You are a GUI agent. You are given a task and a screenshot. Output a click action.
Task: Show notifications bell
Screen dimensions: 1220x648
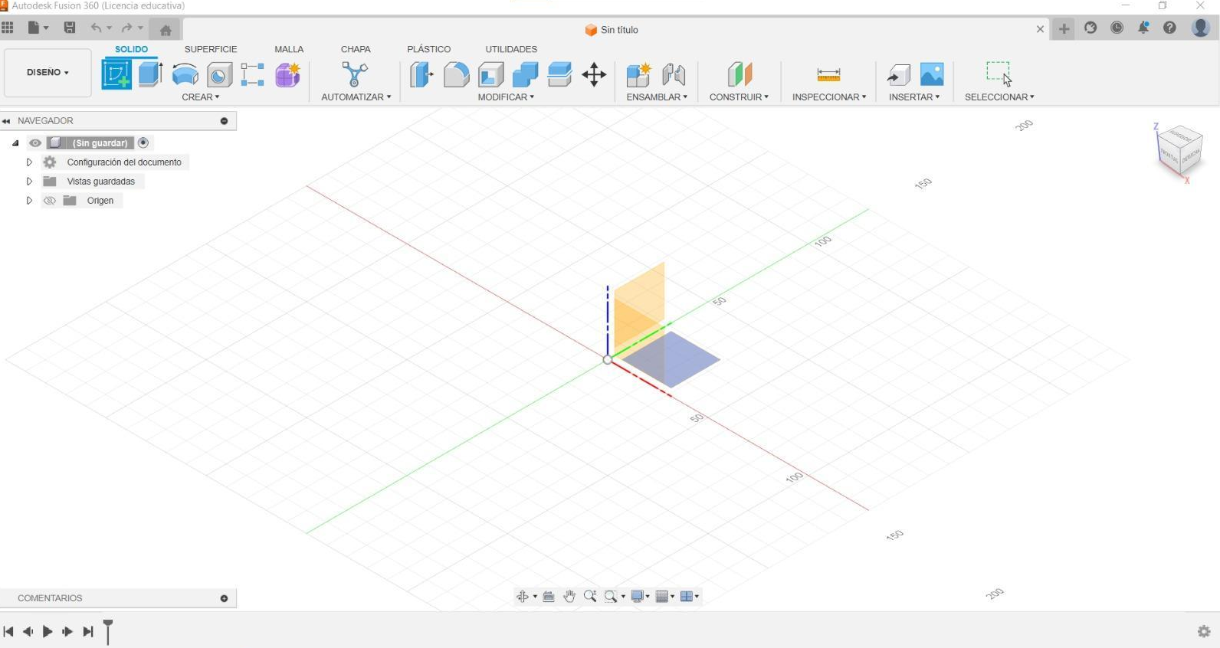pos(1143,28)
